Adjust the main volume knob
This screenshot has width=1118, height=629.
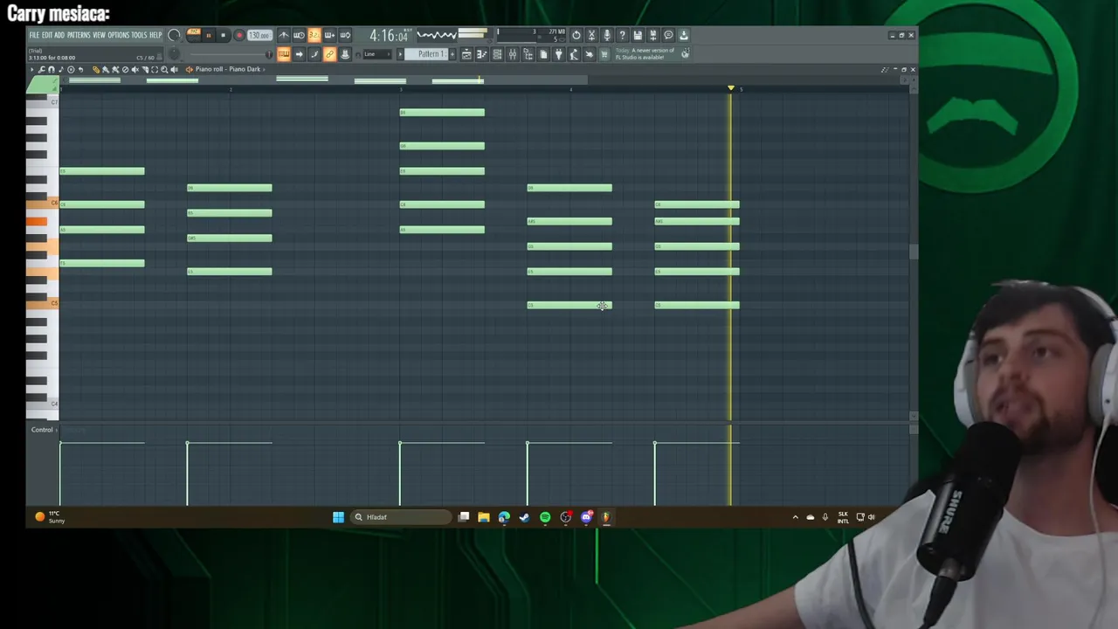coord(174,35)
